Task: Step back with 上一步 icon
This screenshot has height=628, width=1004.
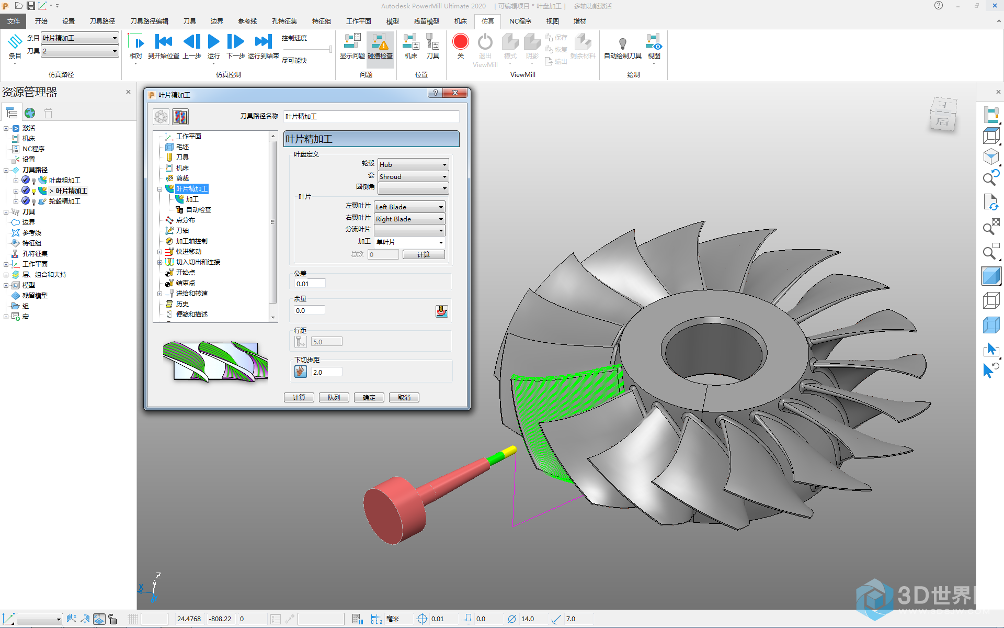Action: 192,42
